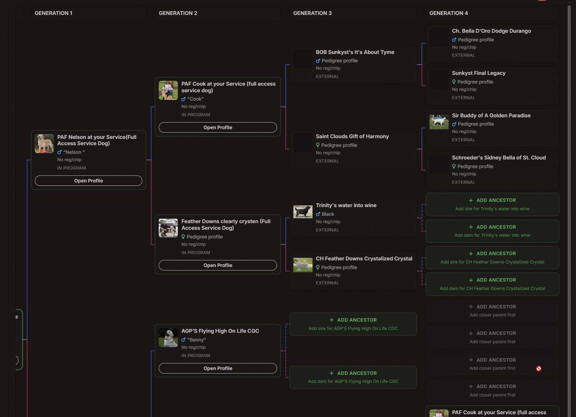Image resolution: width=576 pixels, height=417 pixels.
Task: Open Profile for AGP'S Flying High On Life CGC
Action: tap(218, 368)
